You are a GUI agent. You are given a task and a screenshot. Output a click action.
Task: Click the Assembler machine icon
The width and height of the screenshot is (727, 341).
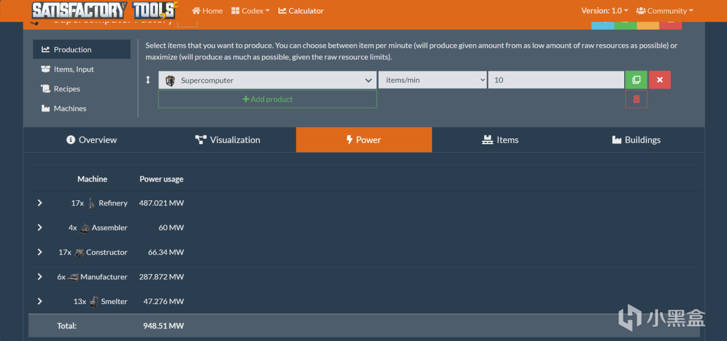point(85,228)
